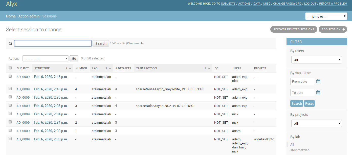Image resolution: width=352 pixels, height=155 pixels.
Task: Open the To date calendar picker
Action: click(318, 92)
